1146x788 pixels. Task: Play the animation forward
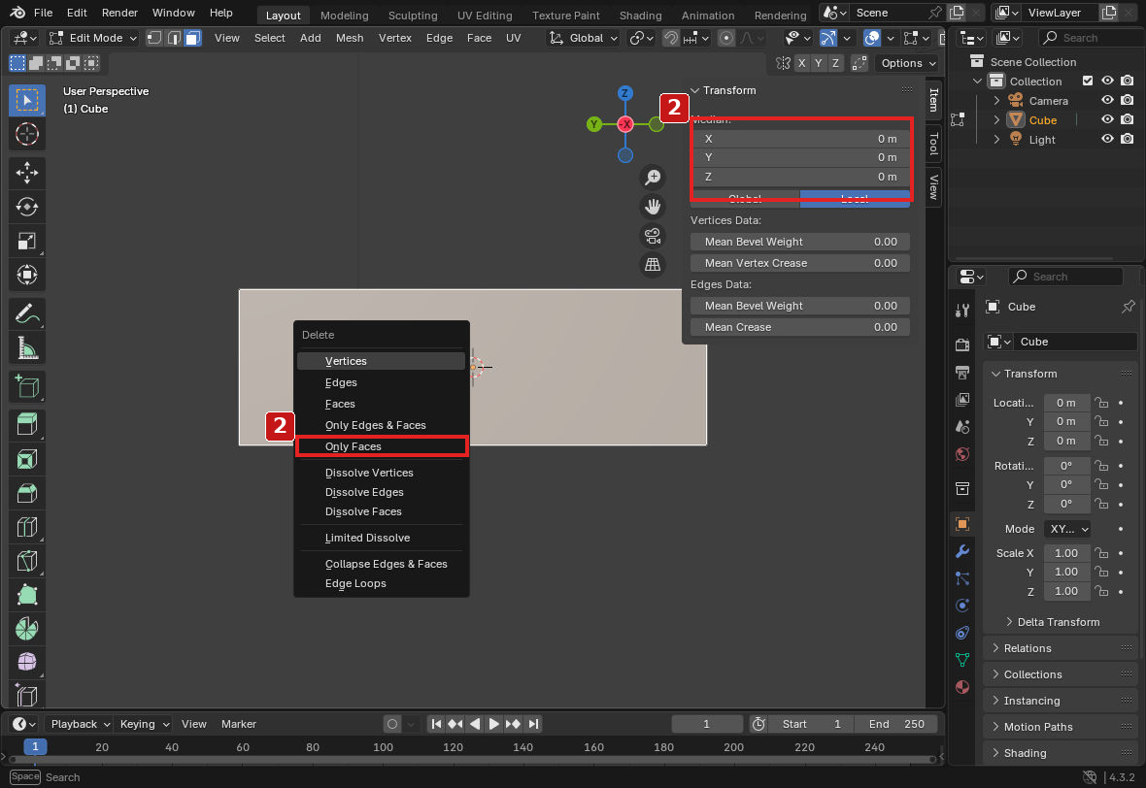pyautogui.click(x=494, y=724)
